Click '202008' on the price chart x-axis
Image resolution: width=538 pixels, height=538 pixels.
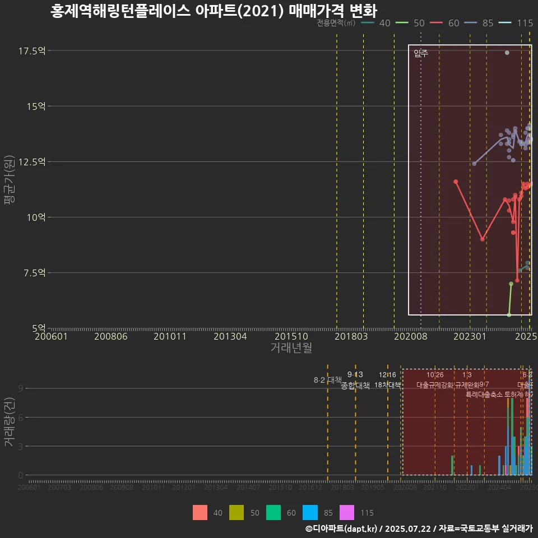pyautogui.click(x=411, y=336)
